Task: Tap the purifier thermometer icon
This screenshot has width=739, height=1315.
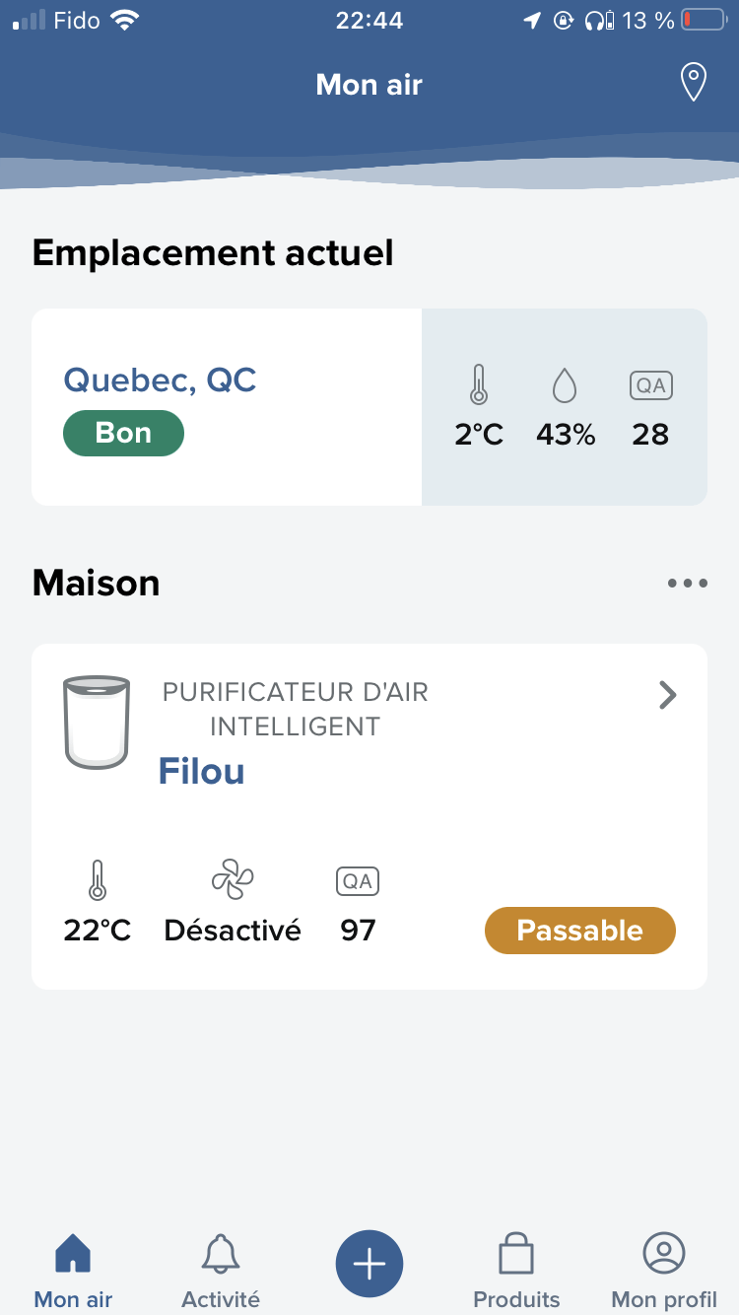Action: click(x=97, y=879)
